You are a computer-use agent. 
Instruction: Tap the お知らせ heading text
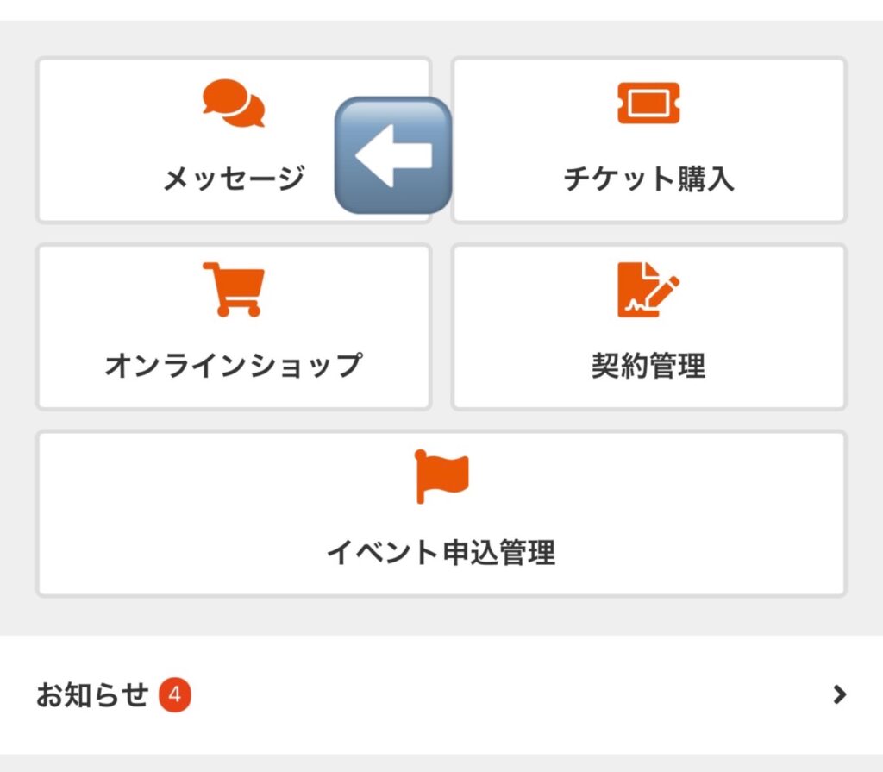92,695
